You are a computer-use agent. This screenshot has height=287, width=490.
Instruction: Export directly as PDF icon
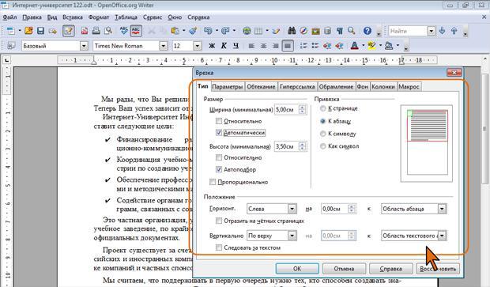click(x=85, y=31)
